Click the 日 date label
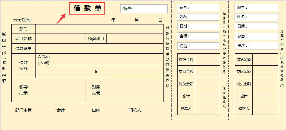Viewport: 286px width, 130px height. click(x=160, y=20)
